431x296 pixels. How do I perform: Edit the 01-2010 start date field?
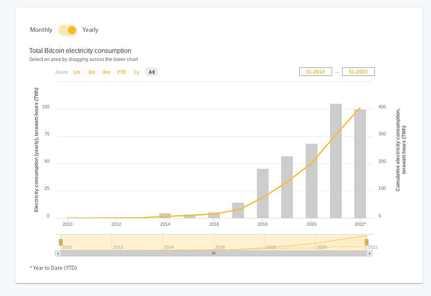315,72
